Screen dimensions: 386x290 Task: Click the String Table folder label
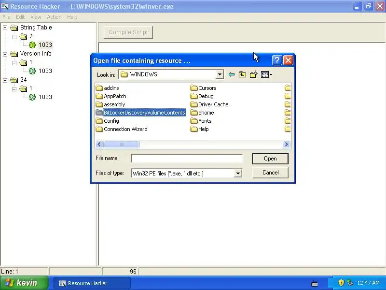click(36, 28)
